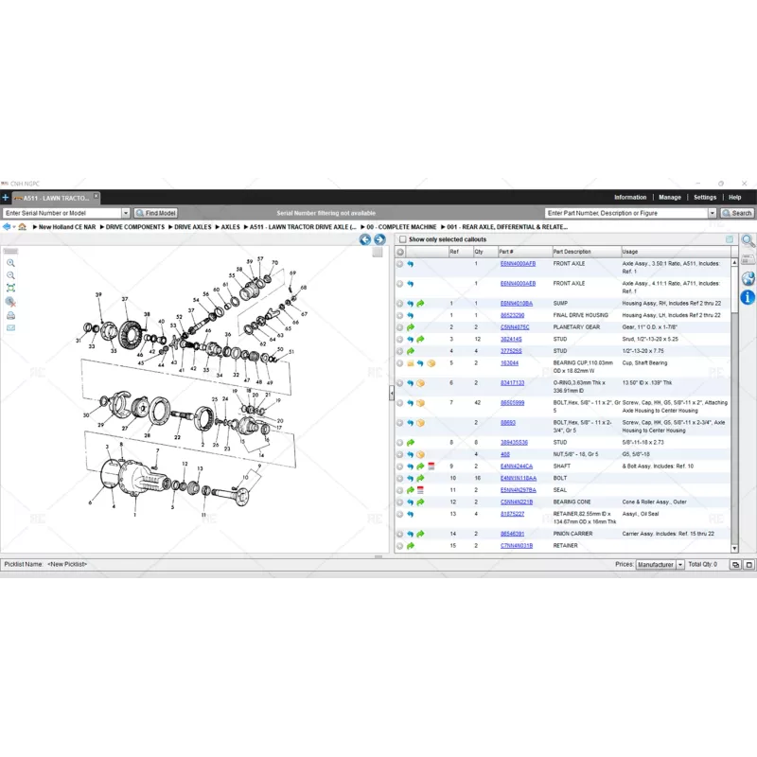This screenshot has height=757, width=757.
Task: Click the Home icon in the breadcrumb bar
Action: (22, 227)
